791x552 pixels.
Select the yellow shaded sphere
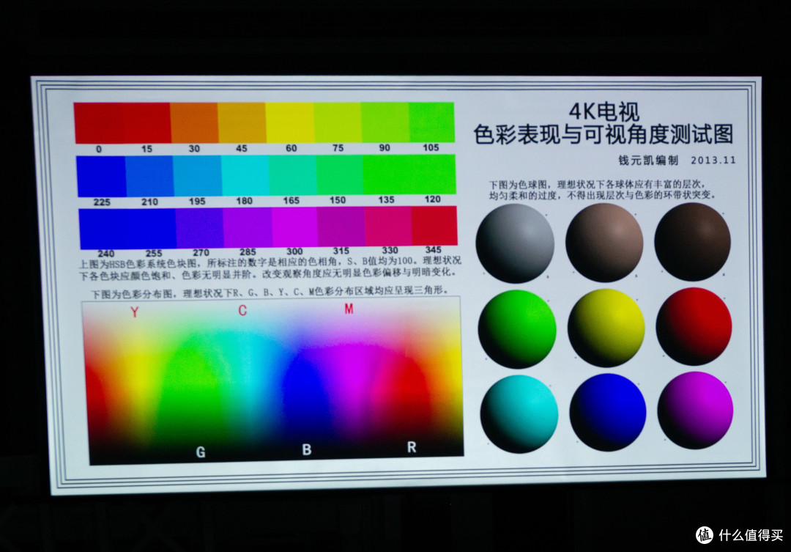pyautogui.click(x=606, y=328)
